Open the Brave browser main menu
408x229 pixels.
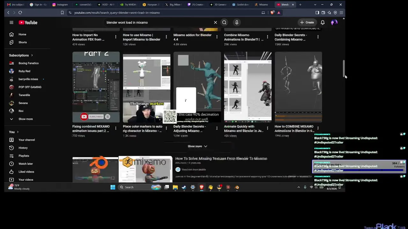pos(341,13)
